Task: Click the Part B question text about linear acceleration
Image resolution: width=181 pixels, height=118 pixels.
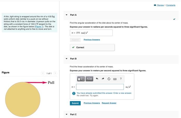Action: (92, 67)
